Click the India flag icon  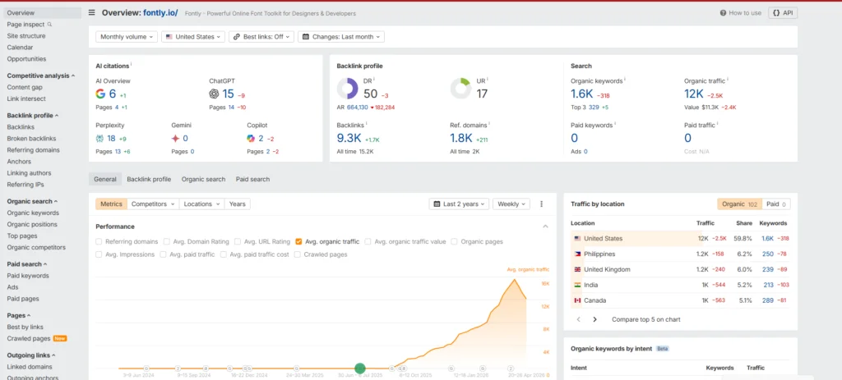point(577,285)
